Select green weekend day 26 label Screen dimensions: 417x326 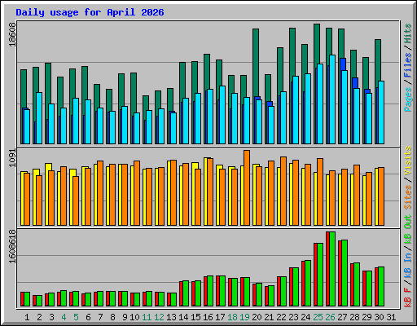pos(330,317)
